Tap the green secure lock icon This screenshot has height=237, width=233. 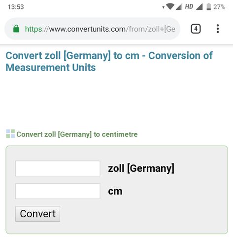click(x=16, y=29)
